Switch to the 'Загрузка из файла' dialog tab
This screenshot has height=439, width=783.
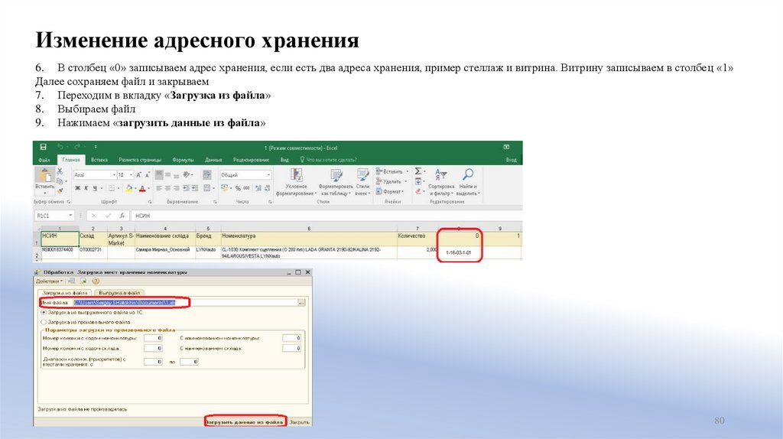point(65,293)
